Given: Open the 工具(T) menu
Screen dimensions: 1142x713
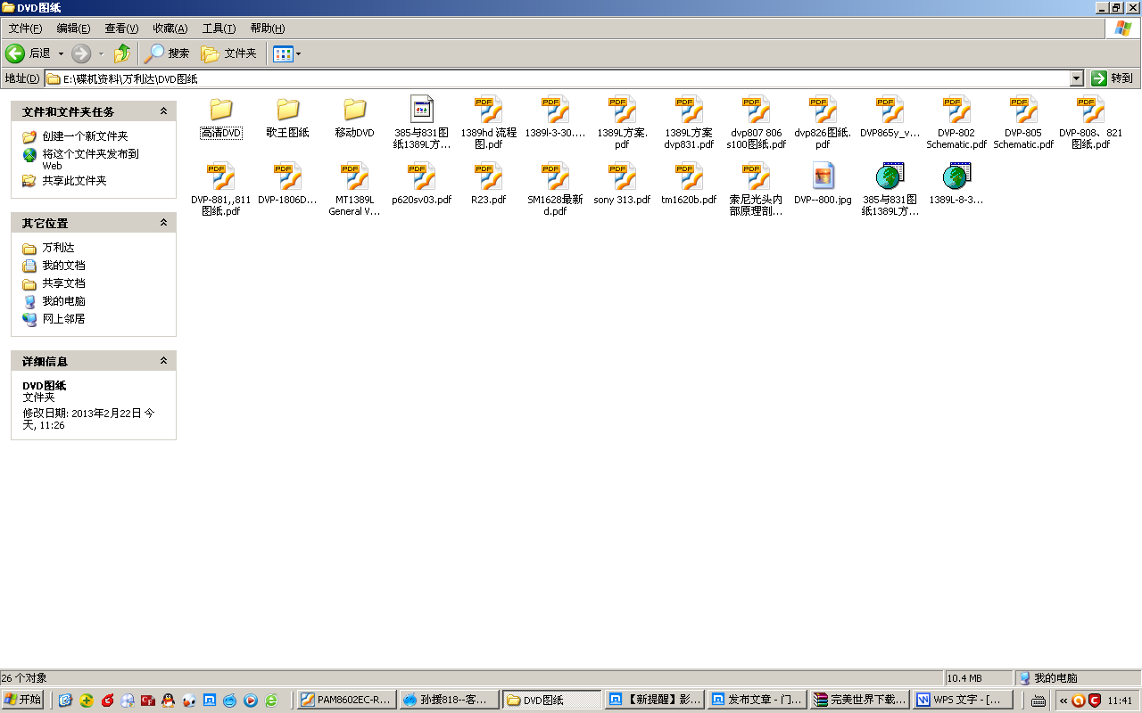Looking at the screenshot, I should 219,29.
